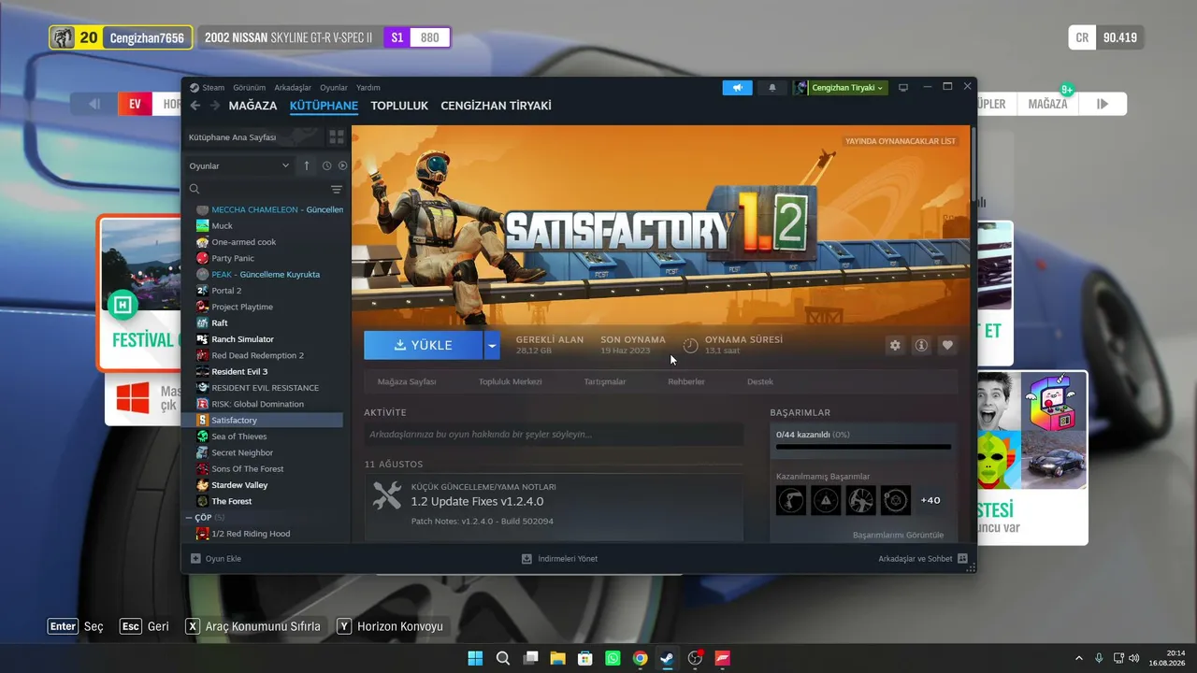Open the Oyunlar menu in the menu bar

pos(334,88)
